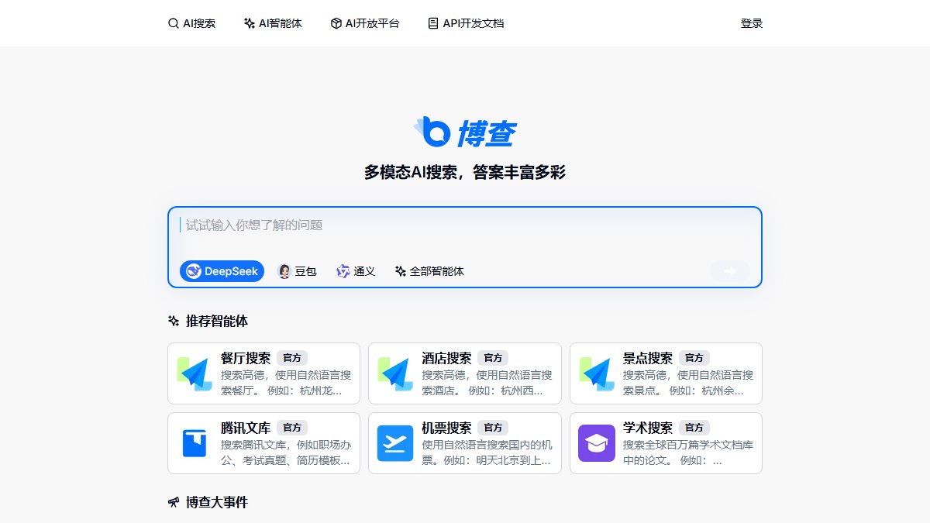Open the AI开放平台 nav item
Screen dimensions: 930x523
[x=365, y=23]
